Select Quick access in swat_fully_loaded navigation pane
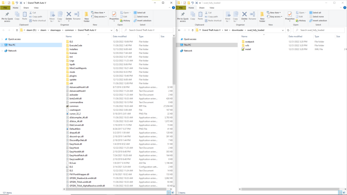Viewport: 347px width, 195px height. coord(190,39)
